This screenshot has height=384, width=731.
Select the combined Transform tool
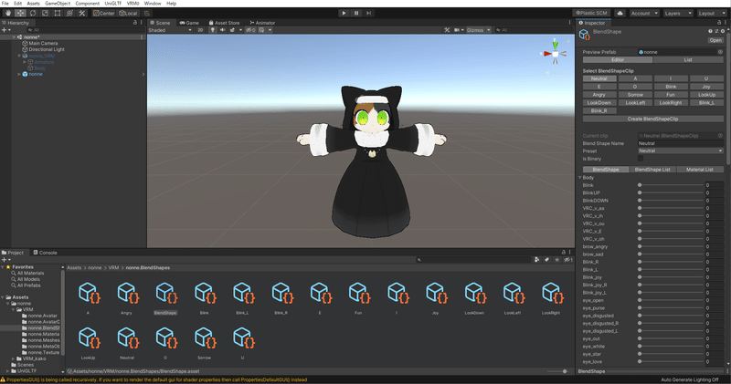pos(70,13)
